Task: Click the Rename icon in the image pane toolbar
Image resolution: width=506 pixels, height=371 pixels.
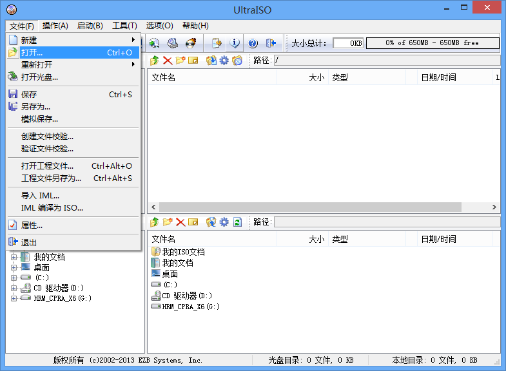Action: (x=193, y=61)
